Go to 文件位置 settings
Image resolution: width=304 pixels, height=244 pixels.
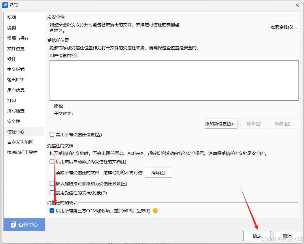(24, 48)
